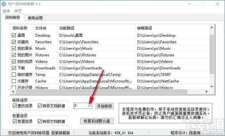Switch to the 使用说明 tab
The width and height of the screenshot is (225, 136).
pyautogui.click(x=35, y=18)
